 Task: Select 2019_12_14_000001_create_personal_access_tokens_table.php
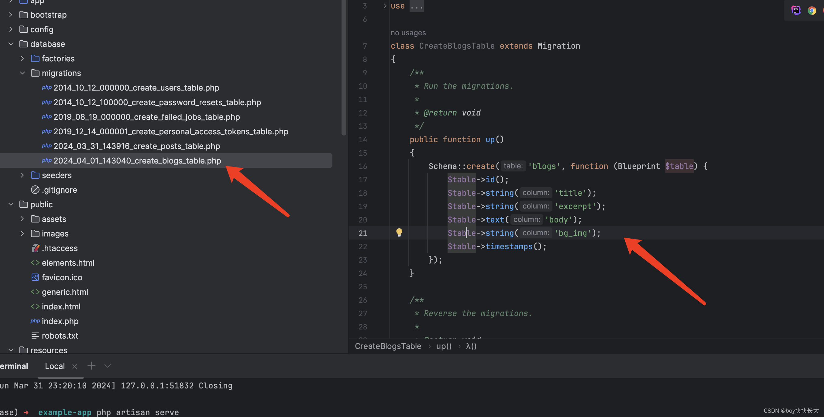[x=171, y=131]
